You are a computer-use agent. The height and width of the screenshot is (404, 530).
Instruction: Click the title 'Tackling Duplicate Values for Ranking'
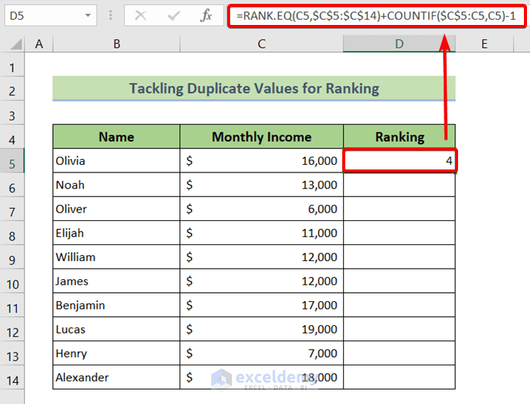(x=254, y=89)
